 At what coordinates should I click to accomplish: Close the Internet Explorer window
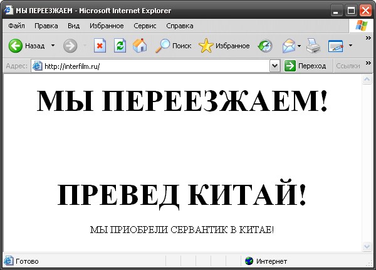tap(366, 11)
